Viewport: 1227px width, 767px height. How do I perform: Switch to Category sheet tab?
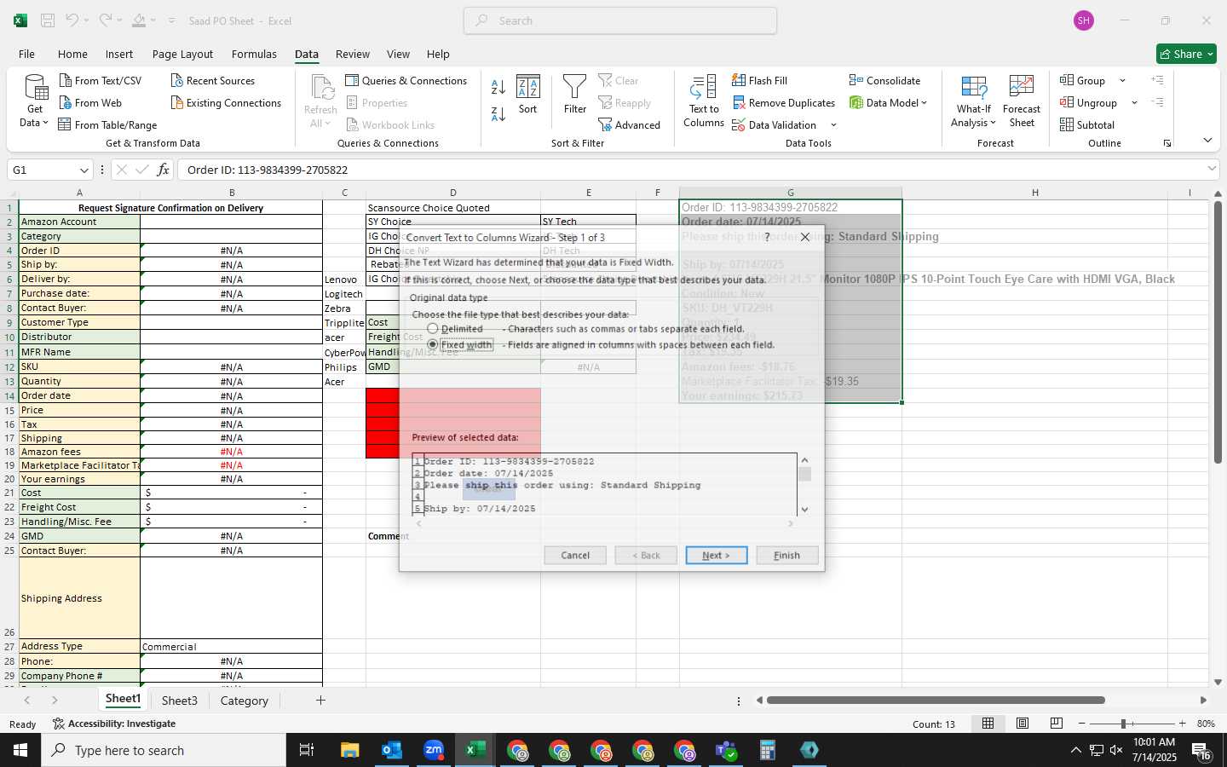245,701
